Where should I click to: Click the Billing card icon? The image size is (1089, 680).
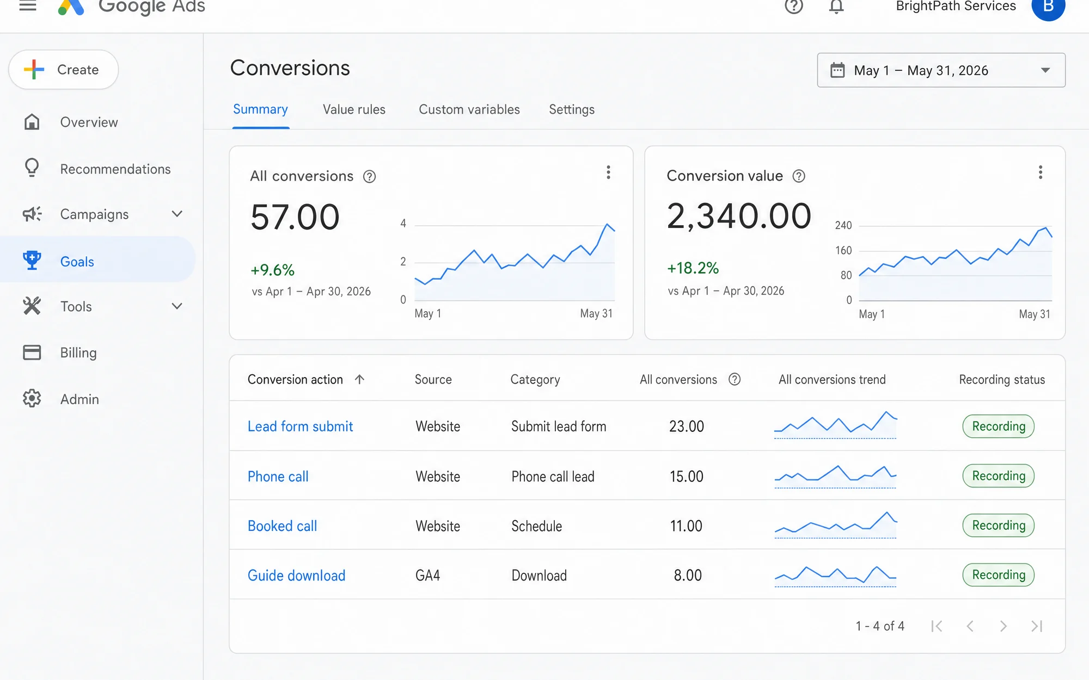tap(32, 353)
